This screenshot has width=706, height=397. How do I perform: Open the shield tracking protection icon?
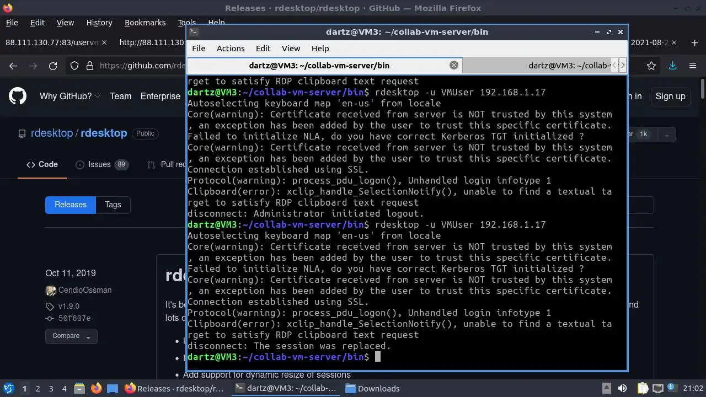[74, 66]
